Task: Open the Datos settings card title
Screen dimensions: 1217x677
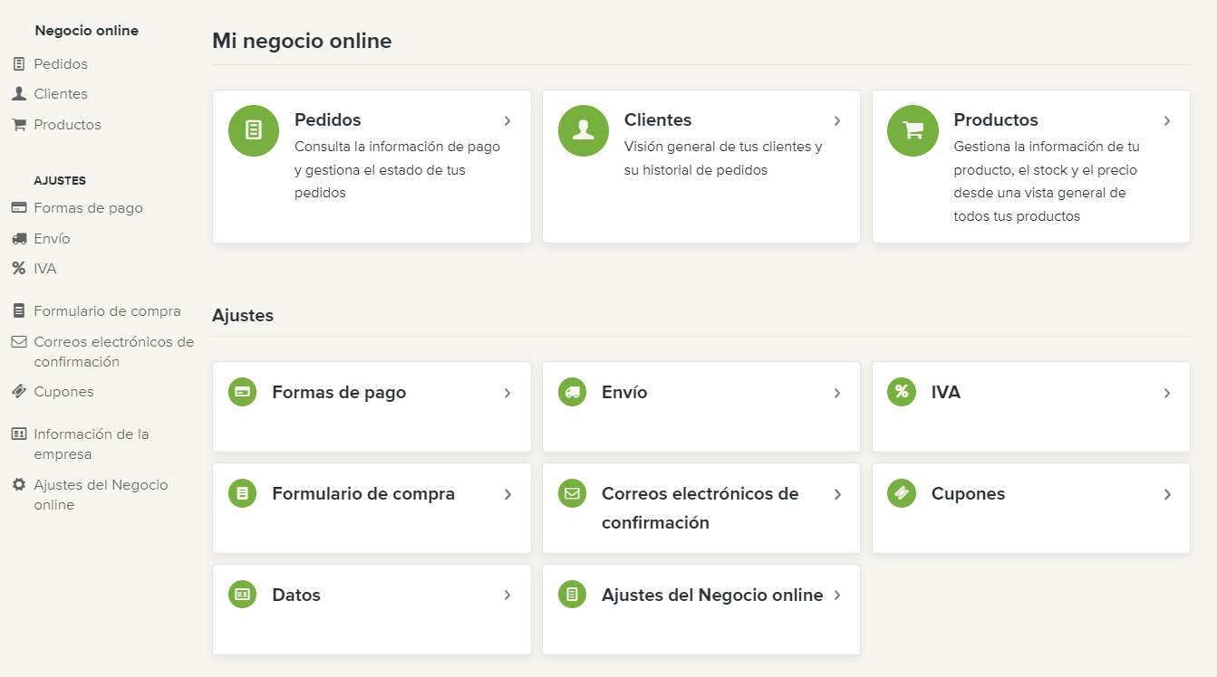Action: tap(296, 596)
